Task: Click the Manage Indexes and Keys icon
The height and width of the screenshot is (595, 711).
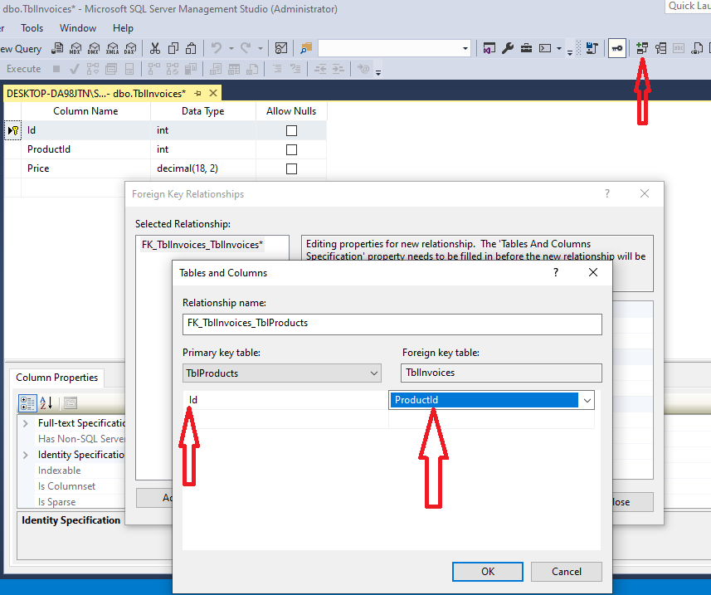Action: 660,48
